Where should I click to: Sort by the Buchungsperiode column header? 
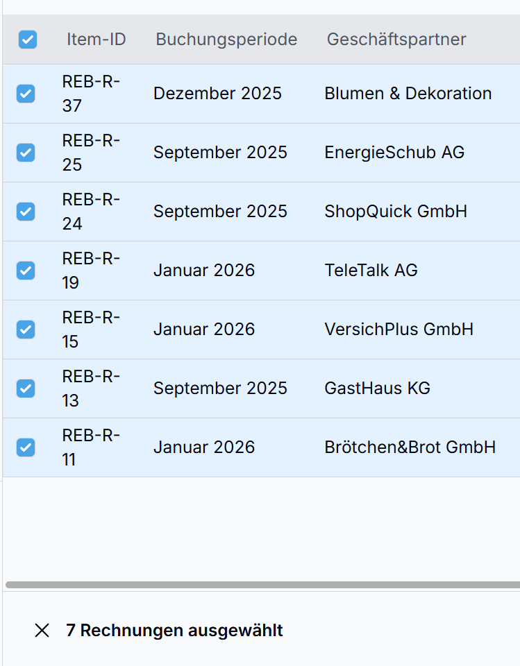coord(226,40)
